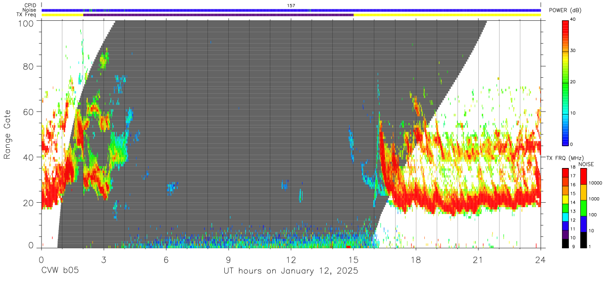
Task: Click the CPID value 157
Action: (291, 5)
